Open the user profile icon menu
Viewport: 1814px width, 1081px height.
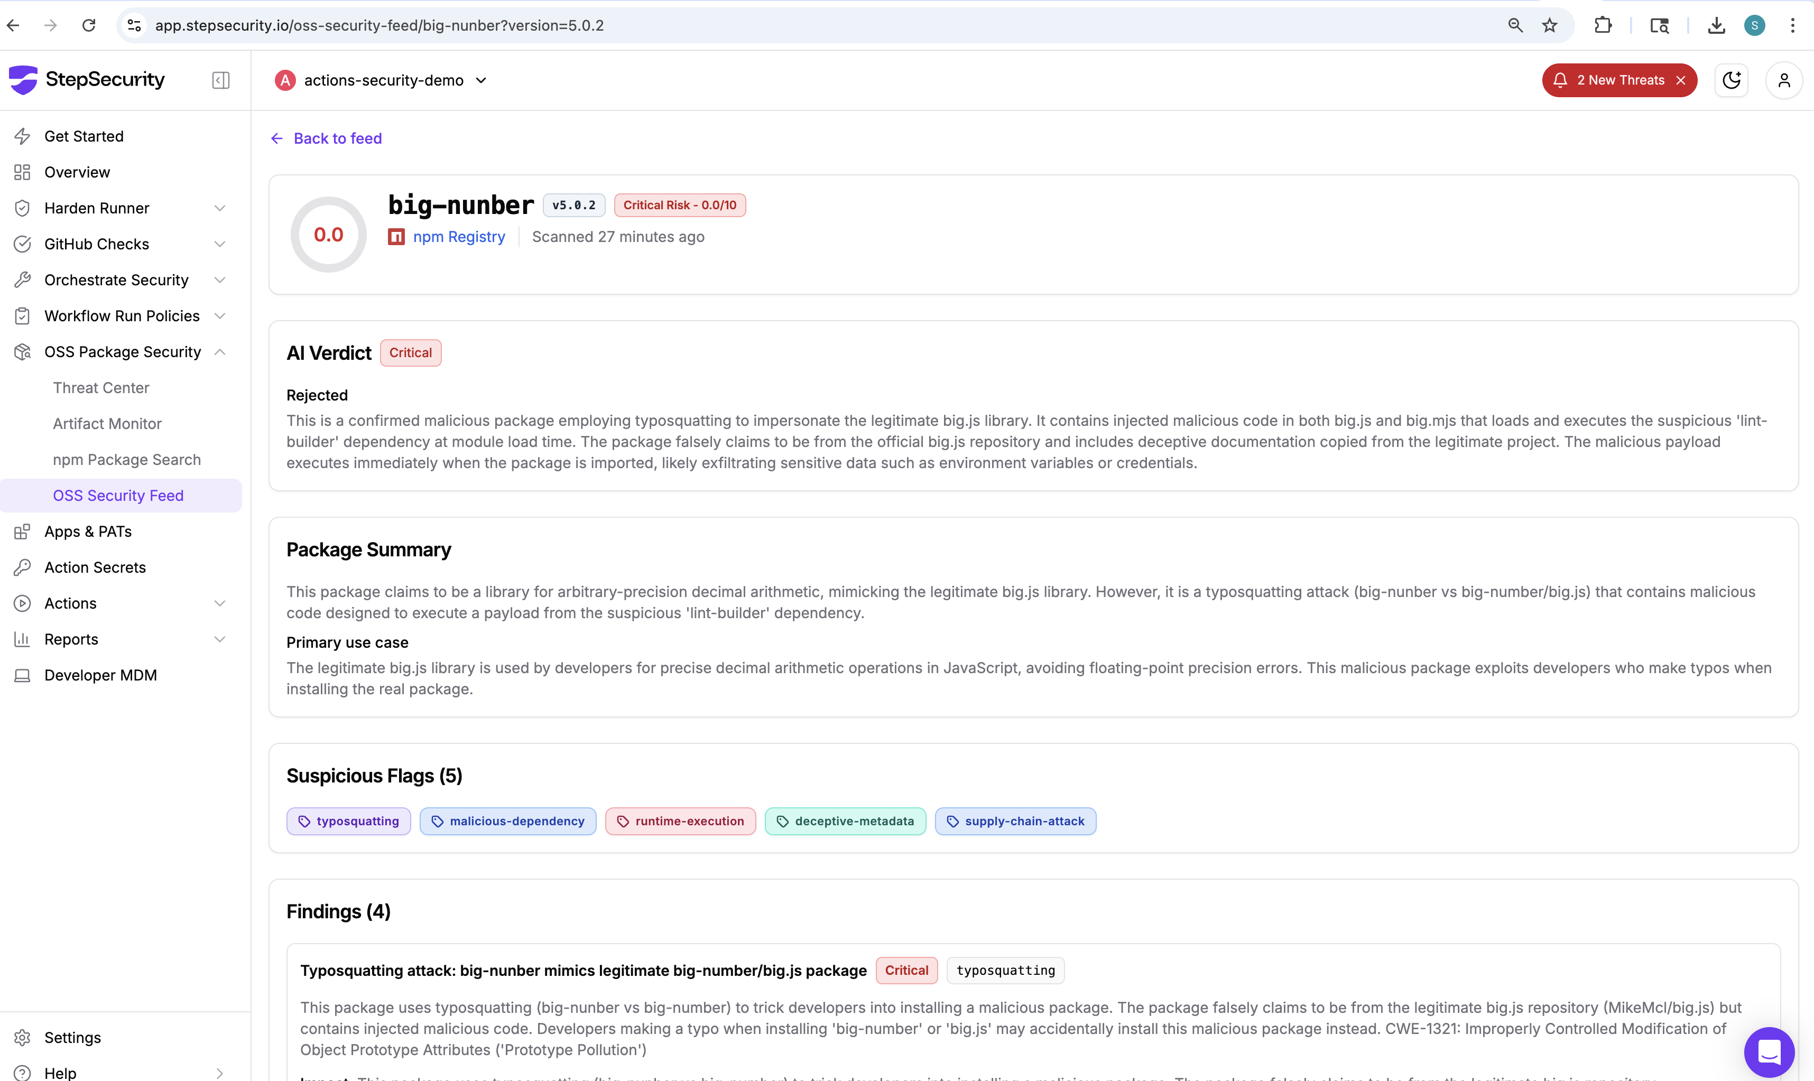click(1783, 80)
